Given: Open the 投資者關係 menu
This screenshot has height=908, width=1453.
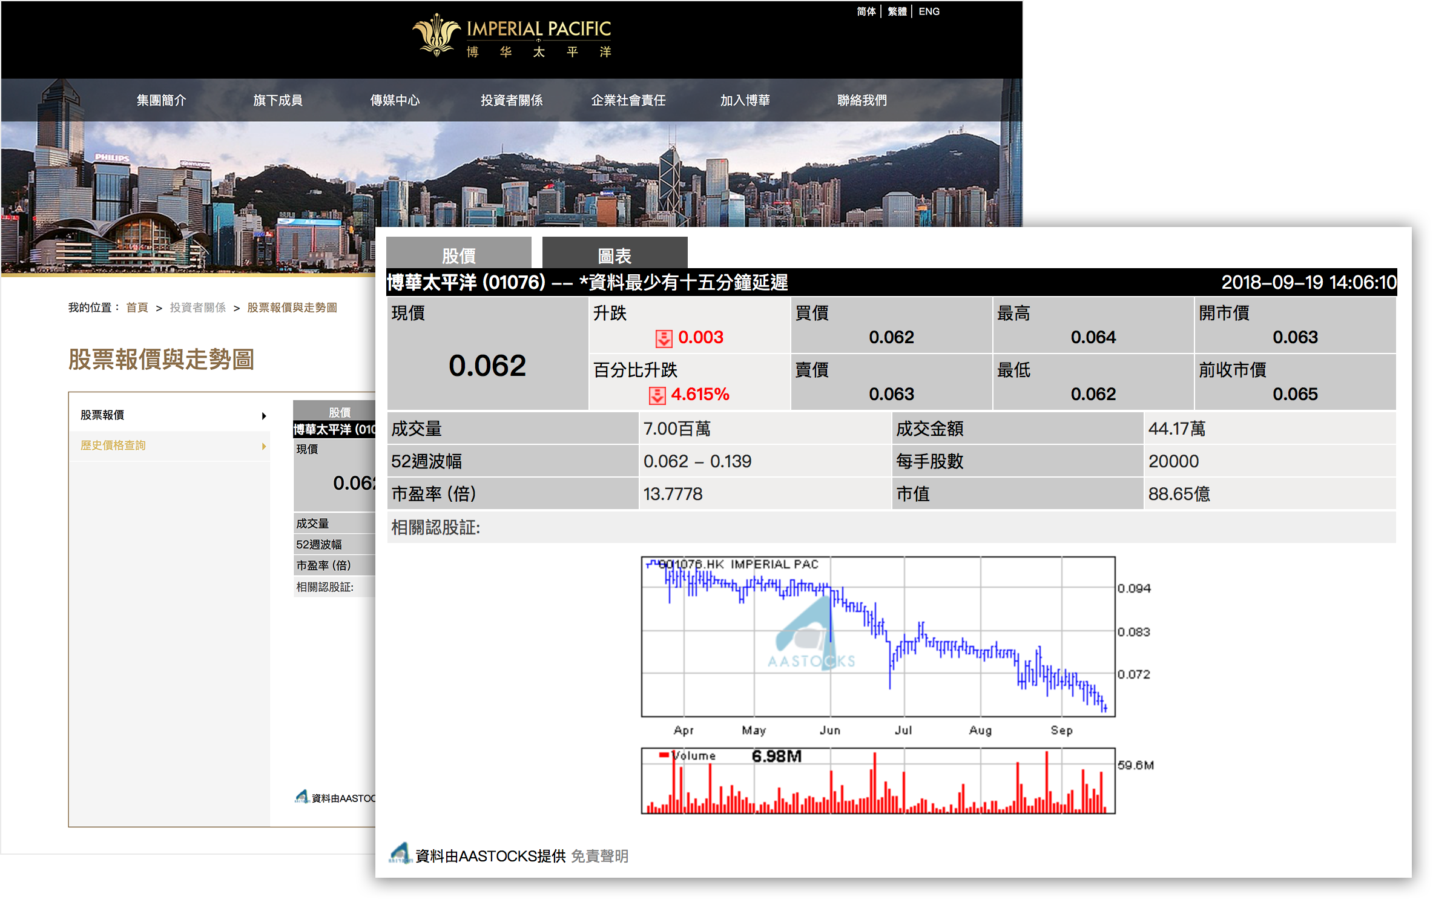Looking at the screenshot, I should [512, 100].
